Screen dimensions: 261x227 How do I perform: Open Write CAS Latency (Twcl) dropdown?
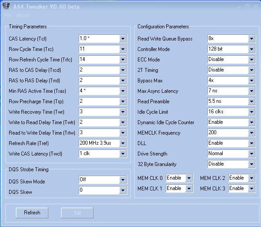pos(123,154)
